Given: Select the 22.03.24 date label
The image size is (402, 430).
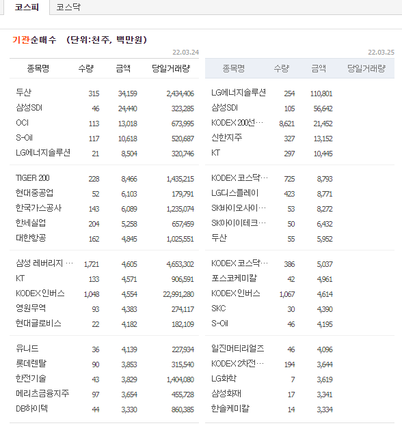Looking at the screenshot, I should [185, 52].
